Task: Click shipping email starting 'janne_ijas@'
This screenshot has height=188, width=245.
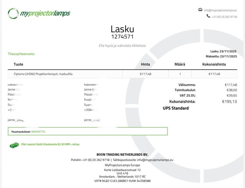Action: [x=92, y=120]
